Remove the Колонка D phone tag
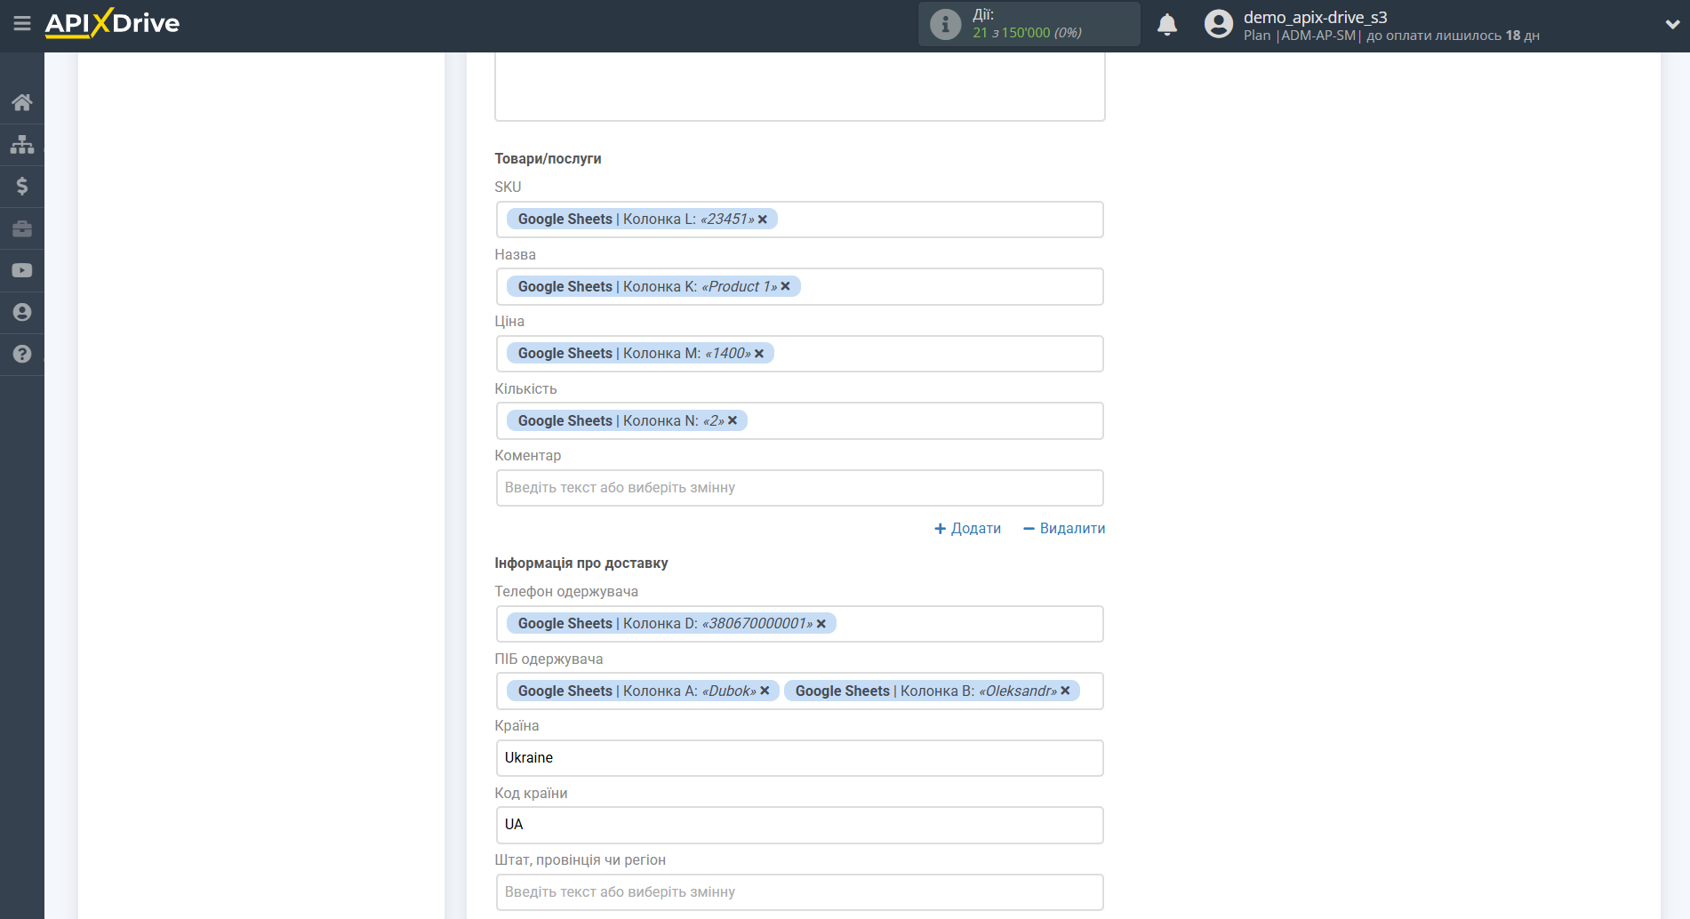1690x919 pixels. pos(821,624)
